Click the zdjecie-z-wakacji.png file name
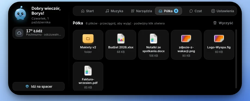This screenshot has height=101, width=250. point(186,49)
